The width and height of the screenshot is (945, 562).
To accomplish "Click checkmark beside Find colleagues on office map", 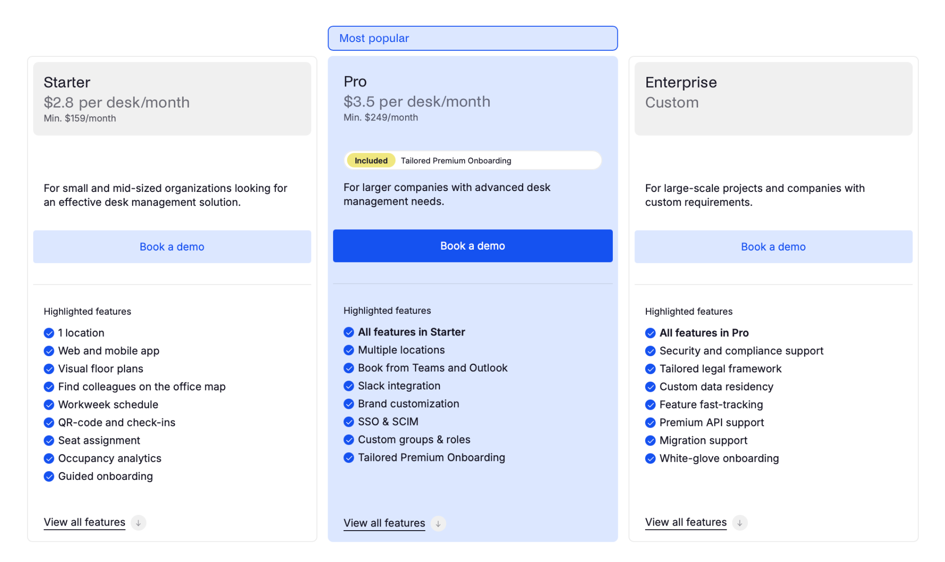I will tap(49, 387).
